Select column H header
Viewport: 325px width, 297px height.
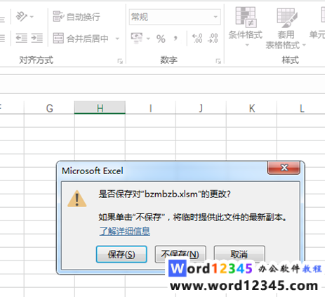100,108
